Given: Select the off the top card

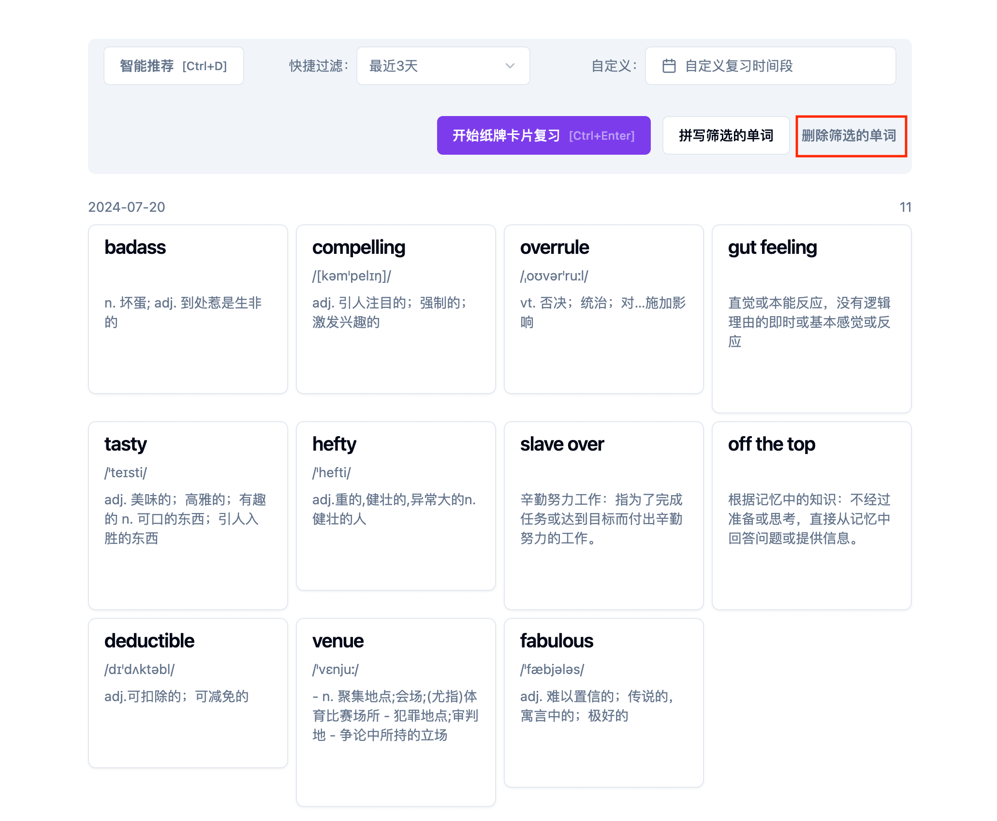Looking at the screenshot, I should tap(812, 515).
